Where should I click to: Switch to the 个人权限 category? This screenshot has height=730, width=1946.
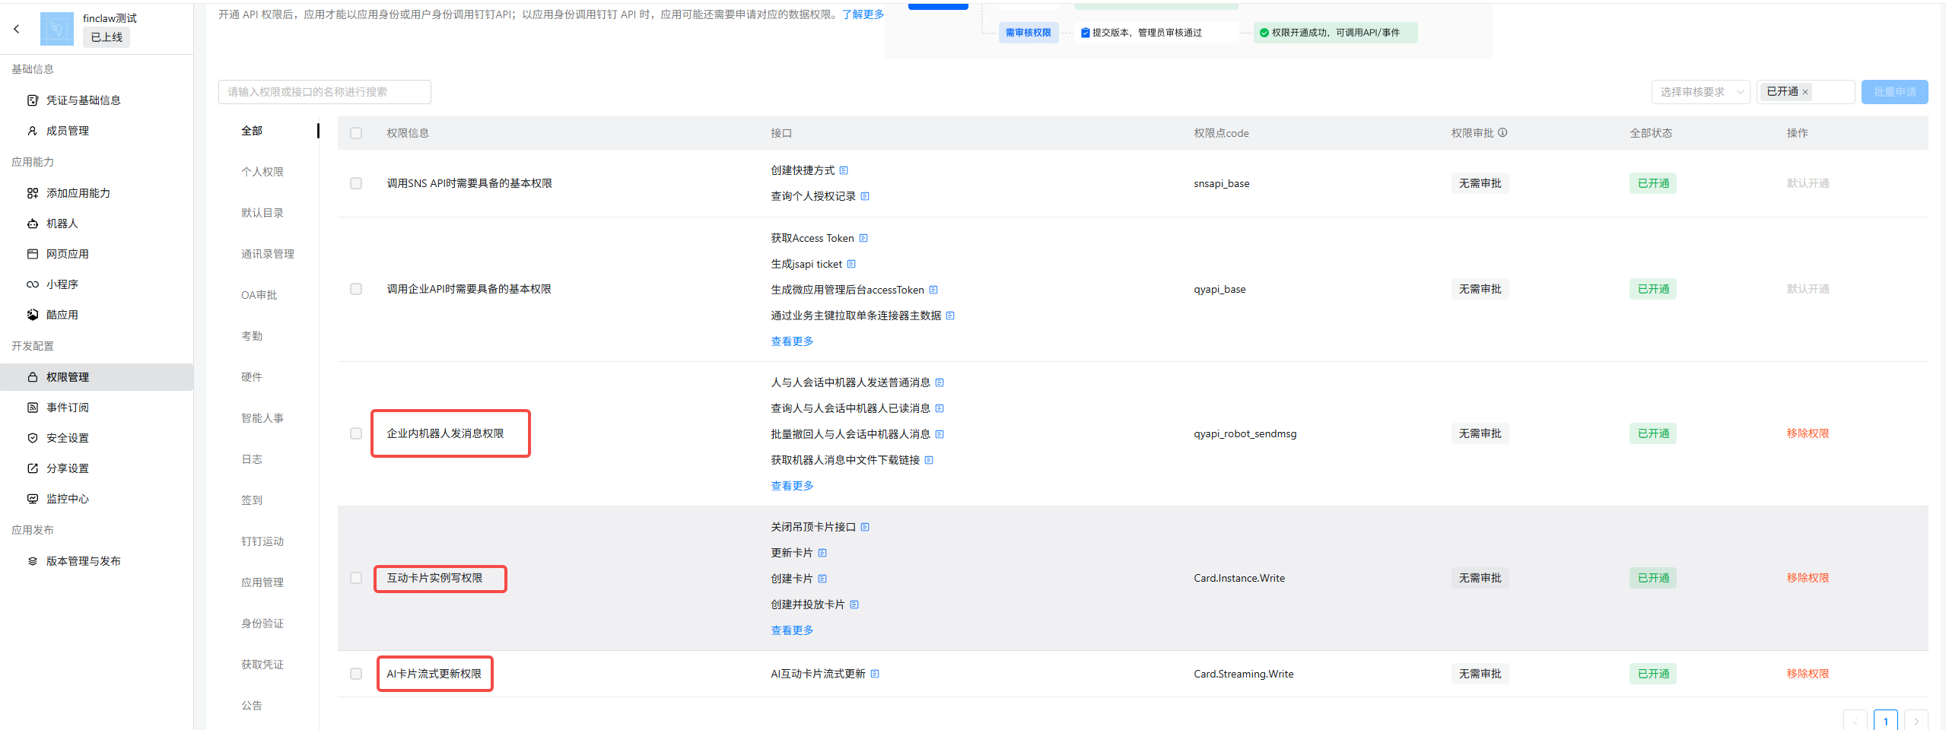point(262,172)
